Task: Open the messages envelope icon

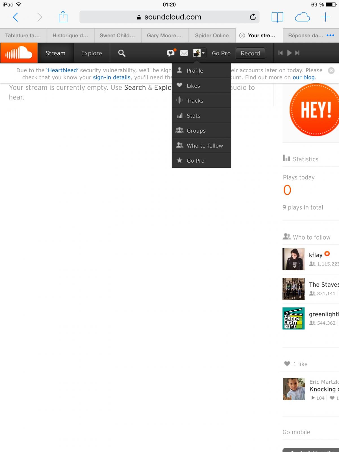Action: coord(184,53)
